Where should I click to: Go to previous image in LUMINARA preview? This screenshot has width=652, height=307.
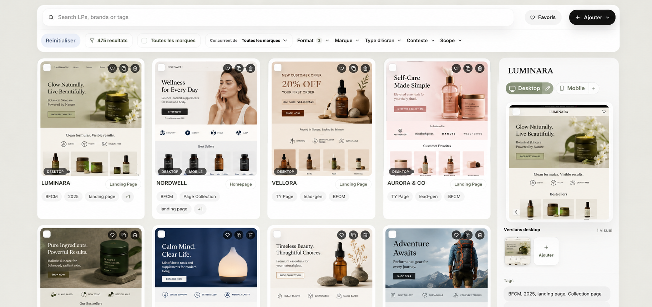tap(516, 212)
